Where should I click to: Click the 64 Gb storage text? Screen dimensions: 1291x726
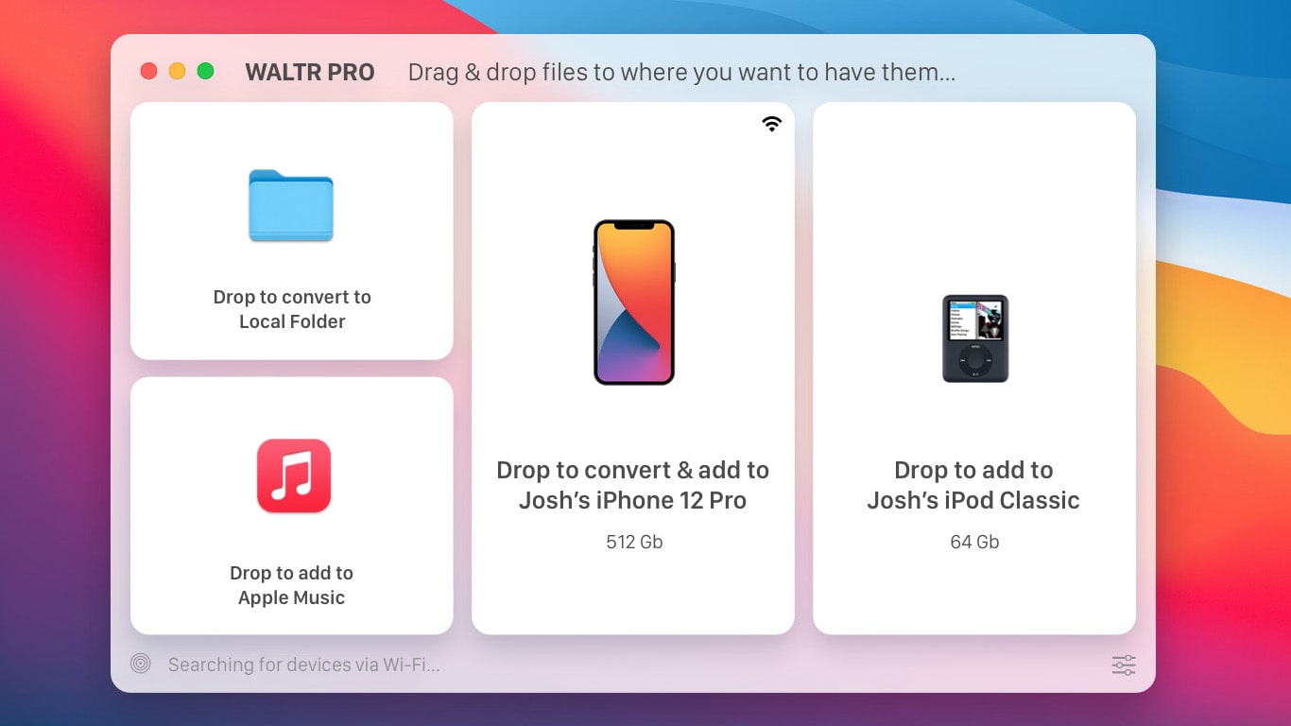974,542
